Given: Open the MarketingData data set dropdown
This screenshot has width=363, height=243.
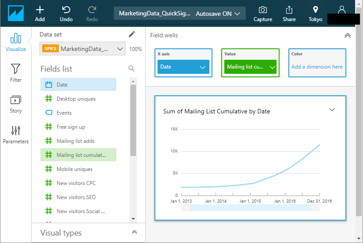Looking at the screenshot, I should pos(83,49).
